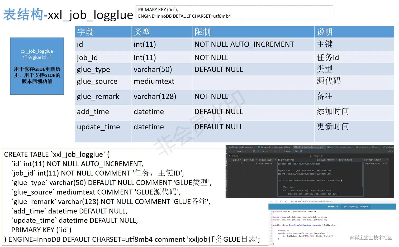Click the package line in the WebIDE editor

pyautogui.click(x=295, y=211)
